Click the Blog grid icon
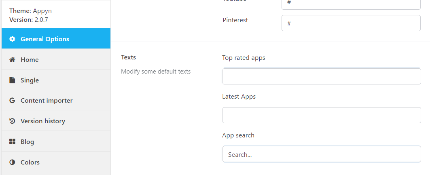The width and height of the screenshot is (430, 175). (12, 141)
